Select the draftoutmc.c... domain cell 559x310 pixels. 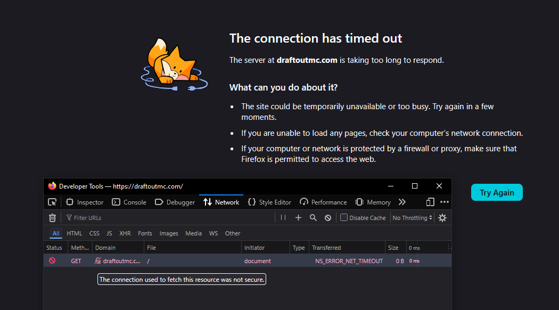121,261
